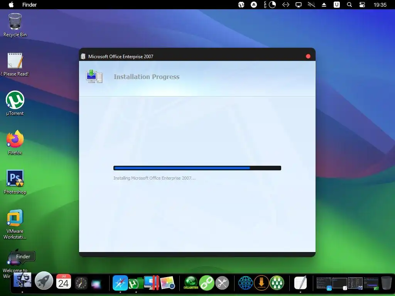This screenshot has width=395, height=296.
Task: Open the Calendar icon showing Jul 24
Action: (64, 282)
